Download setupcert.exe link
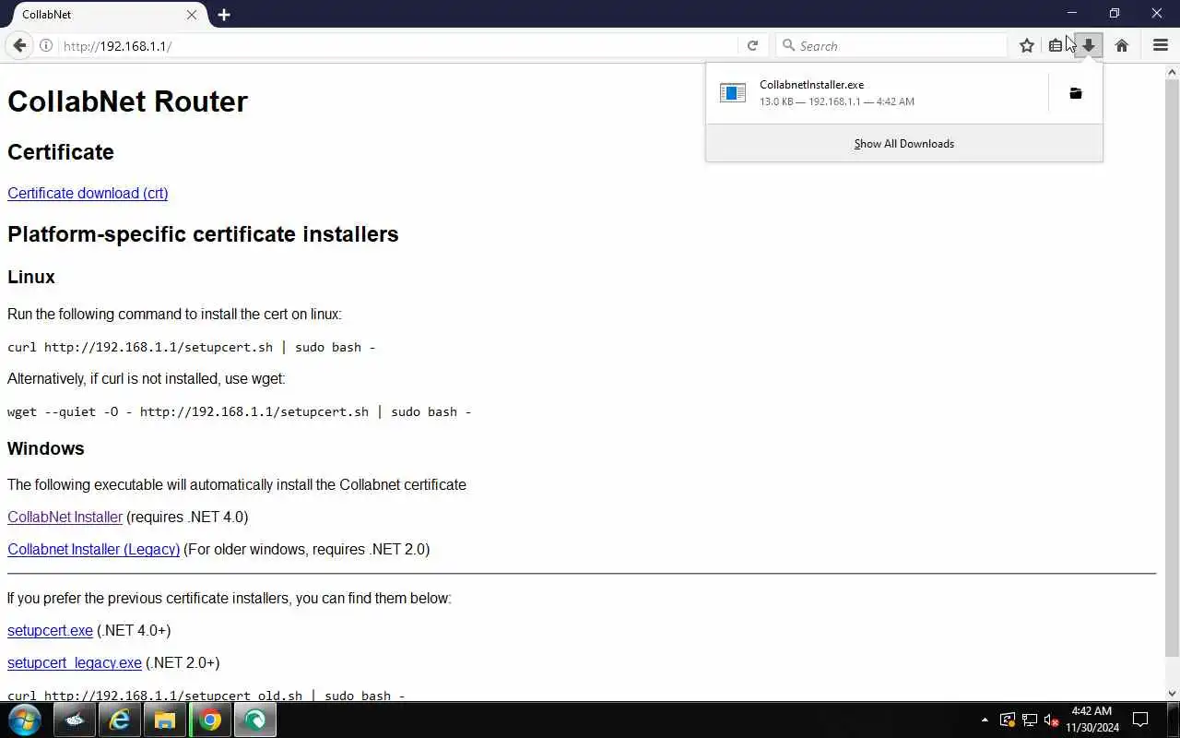This screenshot has height=738, width=1180. pyautogui.click(x=50, y=630)
